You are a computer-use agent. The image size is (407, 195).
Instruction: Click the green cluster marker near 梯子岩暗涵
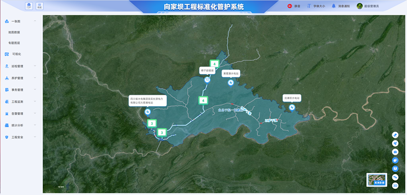(214, 63)
